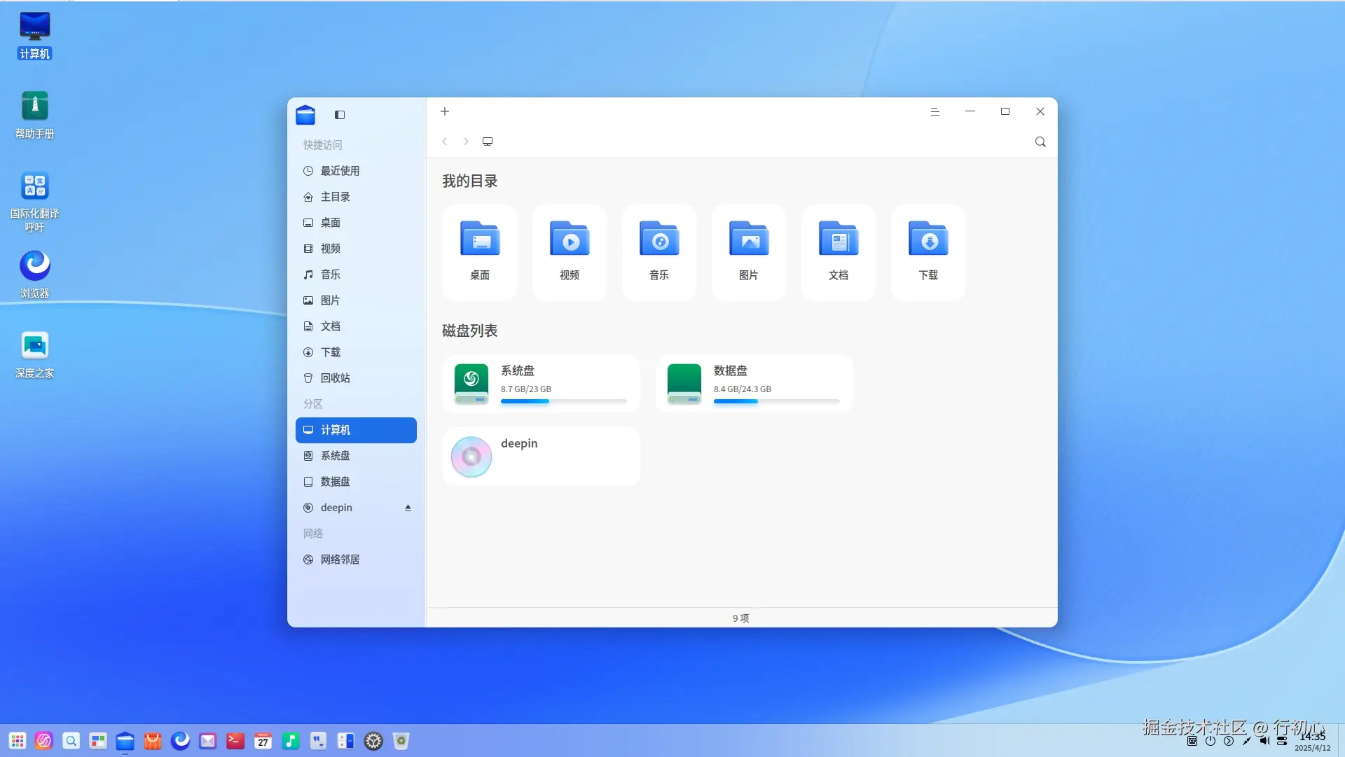The height and width of the screenshot is (757, 1345).
Task: Select the 系统盘 disk entry
Action: pos(541,383)
